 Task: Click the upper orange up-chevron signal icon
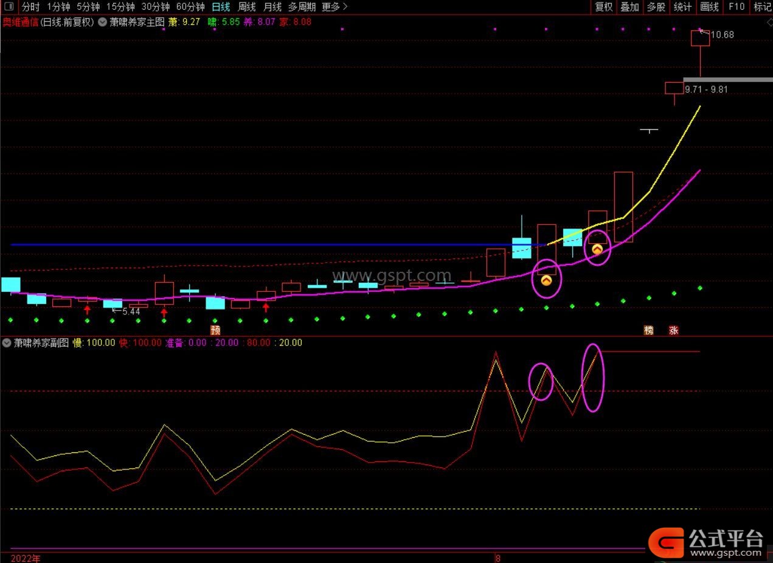click(597, 249)
